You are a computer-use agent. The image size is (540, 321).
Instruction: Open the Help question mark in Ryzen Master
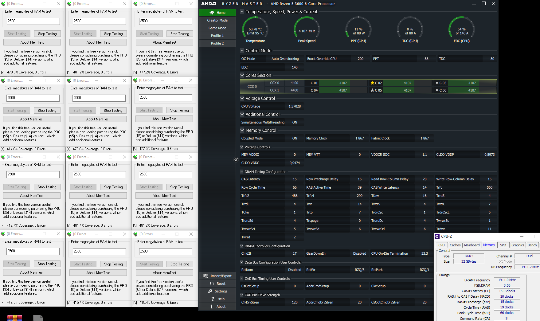(x=213, y=299)
